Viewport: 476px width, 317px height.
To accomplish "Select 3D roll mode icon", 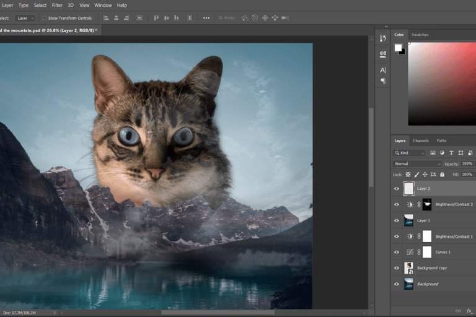I will pos(255,18).
